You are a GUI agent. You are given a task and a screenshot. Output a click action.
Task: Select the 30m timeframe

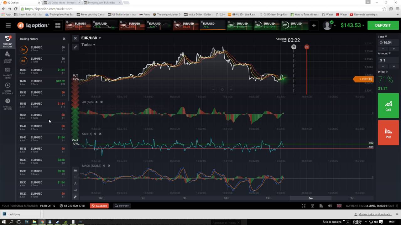pos(227,198)
